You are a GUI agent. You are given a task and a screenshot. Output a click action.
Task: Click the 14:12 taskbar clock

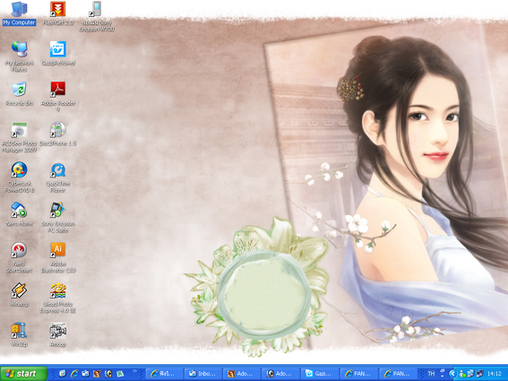pyautogui.click(x=495, y=374)
